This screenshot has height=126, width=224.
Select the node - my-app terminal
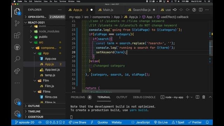point(172,97)
